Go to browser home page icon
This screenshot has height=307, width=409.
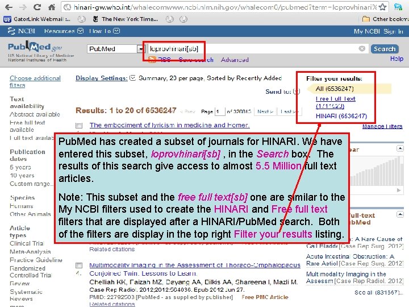tap(52, 7)
